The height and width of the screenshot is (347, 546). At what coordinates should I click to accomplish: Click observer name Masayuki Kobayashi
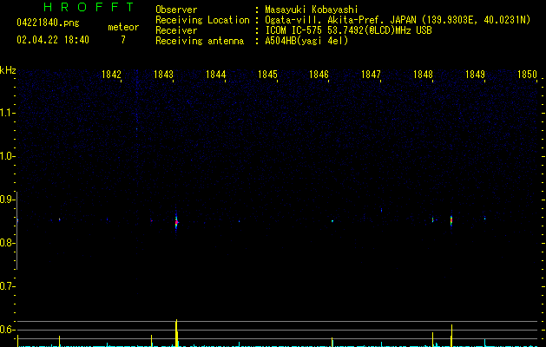click(312, 10)
